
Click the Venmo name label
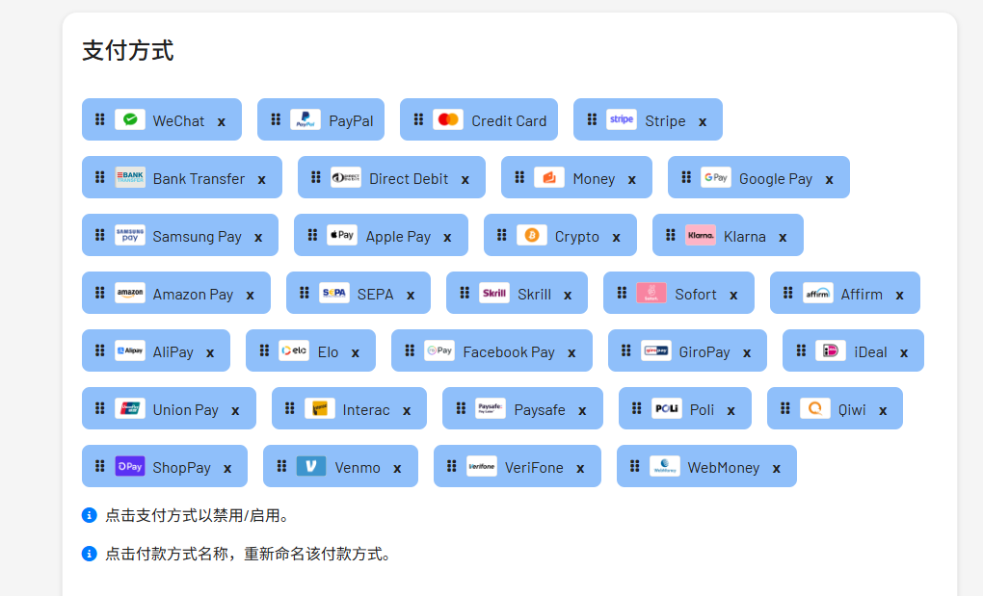pos(358,468)
